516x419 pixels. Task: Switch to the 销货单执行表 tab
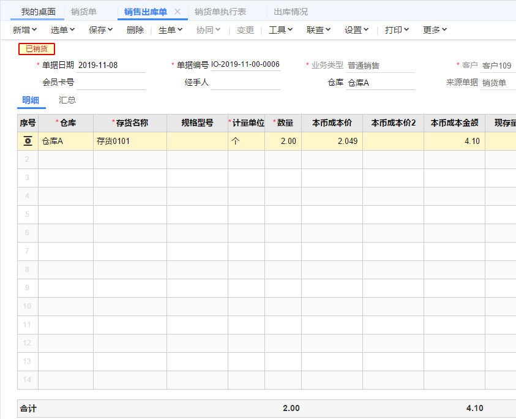point(220,12)
